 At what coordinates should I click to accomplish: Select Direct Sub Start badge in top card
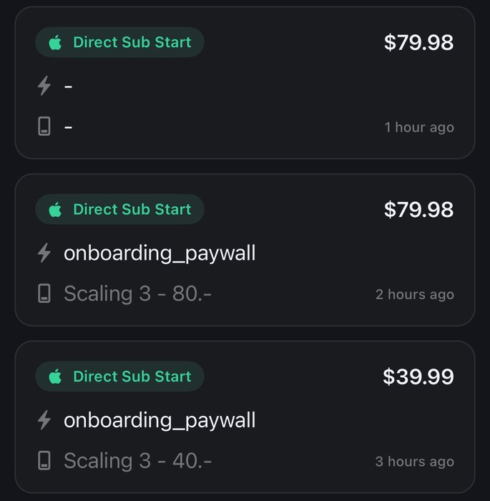119,43
